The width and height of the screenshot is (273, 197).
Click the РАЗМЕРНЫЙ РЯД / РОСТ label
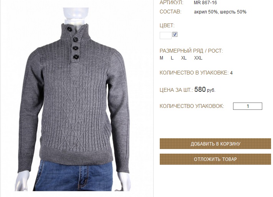pos(191,51)
